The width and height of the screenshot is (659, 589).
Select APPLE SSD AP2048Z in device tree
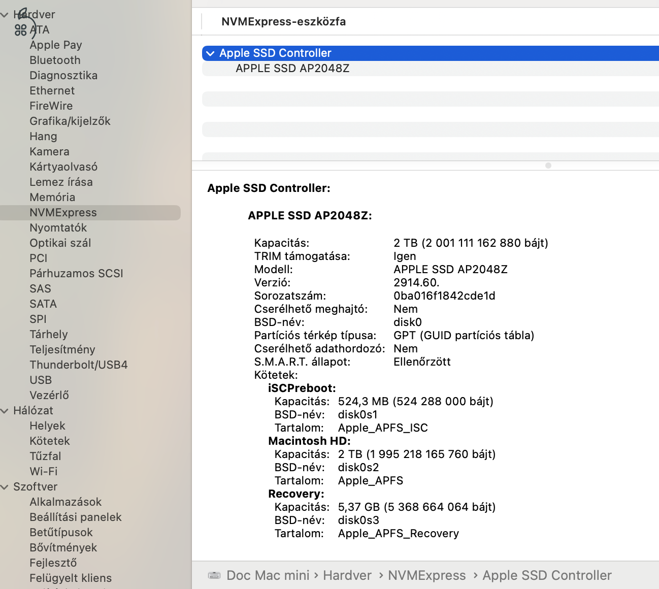tap(292, 69)
